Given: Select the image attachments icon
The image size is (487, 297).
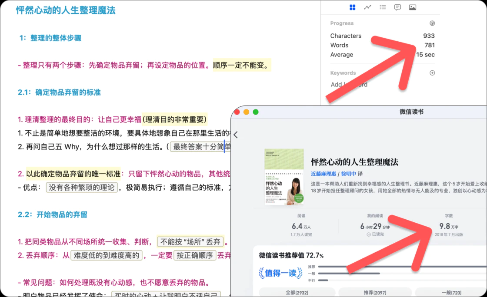Looking at the screenshot, I should [412, 7].
